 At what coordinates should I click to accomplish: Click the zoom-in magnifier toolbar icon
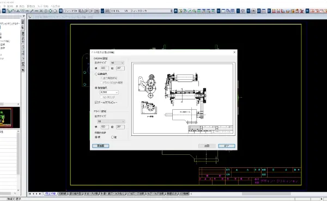coord(194,11)
